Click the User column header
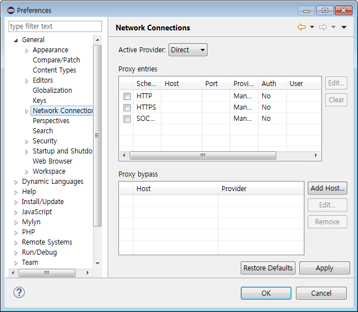The image size is (358, 312). pos(304,84)
